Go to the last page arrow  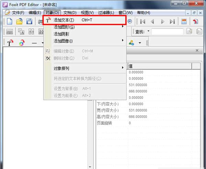(172, 22)
